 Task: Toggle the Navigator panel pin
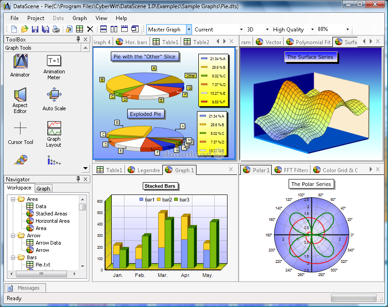click(x=78, y=179)
